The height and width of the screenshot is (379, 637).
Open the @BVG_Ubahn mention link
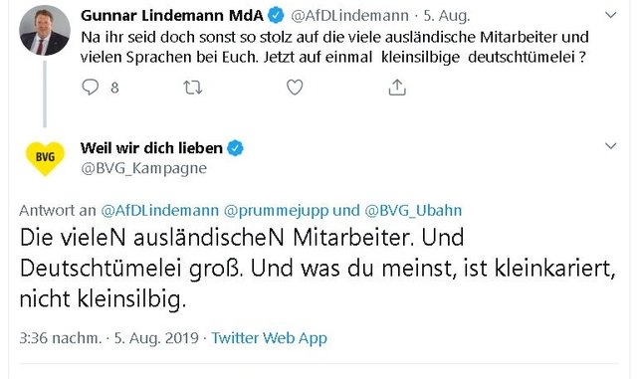tap(413, 211)
